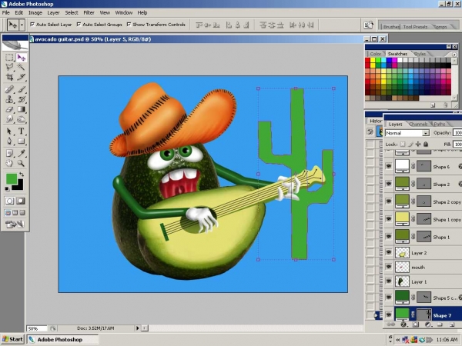The width and height of the screenshot is (462, 346).
Task: Open the File menu
Action: [6, 12]
